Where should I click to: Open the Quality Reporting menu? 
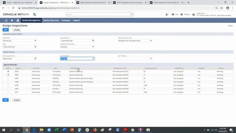click(x=51, y=20)
